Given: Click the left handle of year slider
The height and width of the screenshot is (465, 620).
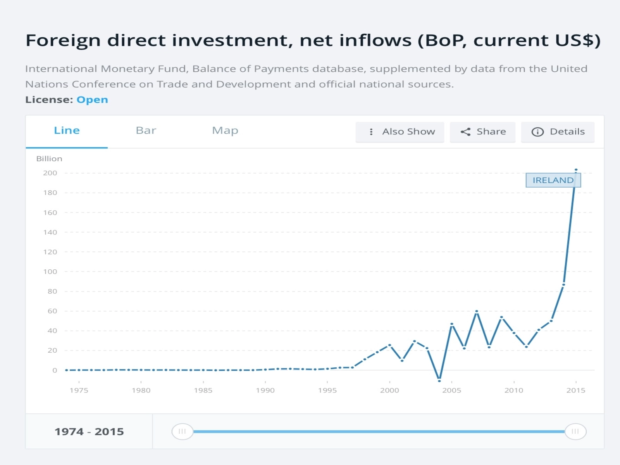Looking at the screenshot, I should [182, 431].
